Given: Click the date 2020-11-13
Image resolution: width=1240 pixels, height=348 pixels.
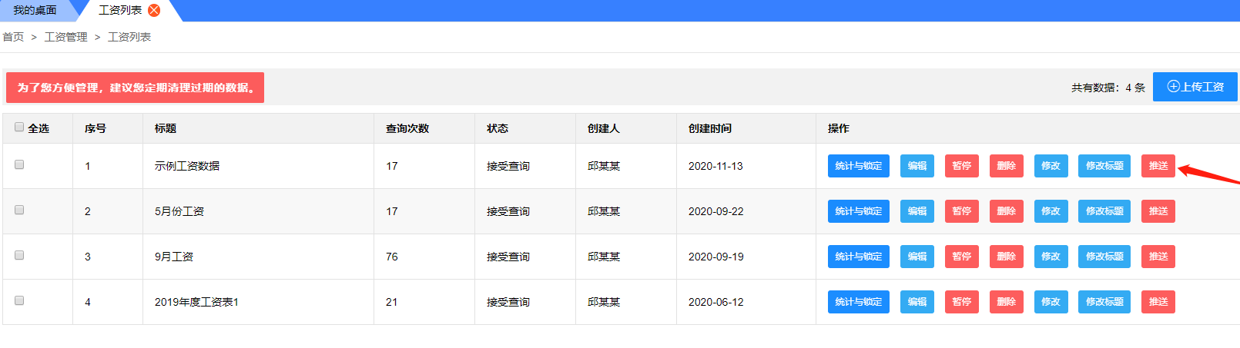Looking at the screenshot, I should pyautogui.click(x=716, y=166).
